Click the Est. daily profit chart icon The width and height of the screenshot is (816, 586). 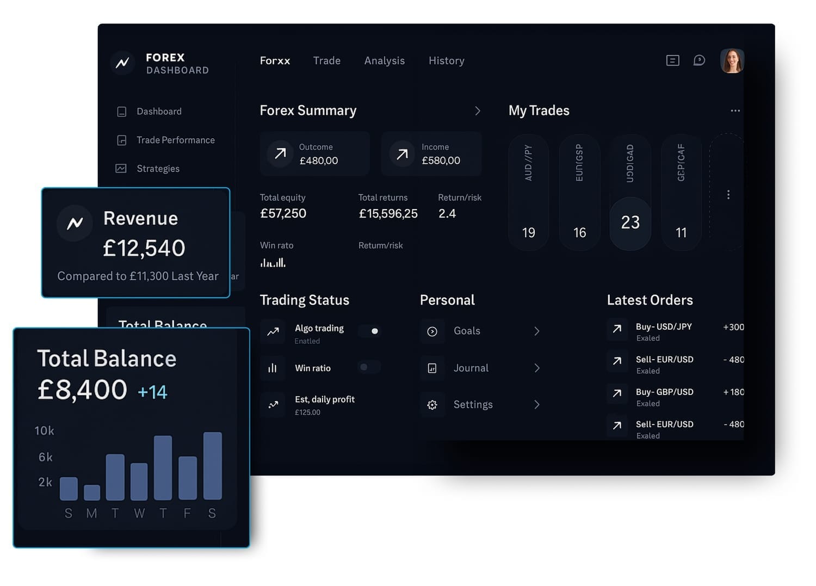[273, 404]
